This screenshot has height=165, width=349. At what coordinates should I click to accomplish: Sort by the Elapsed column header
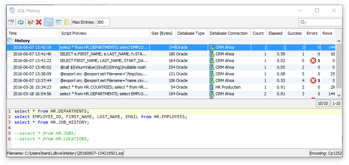coord(275,33)
